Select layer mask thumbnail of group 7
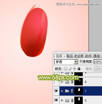 click(79, 91)
